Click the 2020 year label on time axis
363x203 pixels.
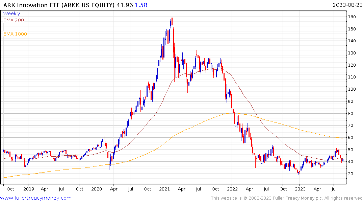tap(97, 189)
